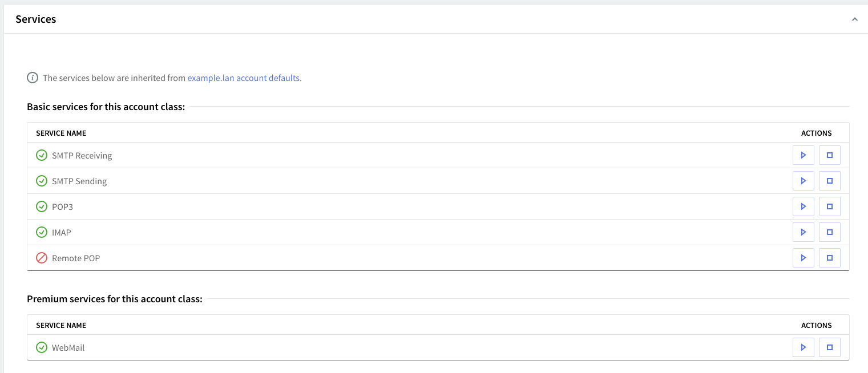868x373 pixels.
Task: Start the SMTP Receiving service
Action: (803, 155)
